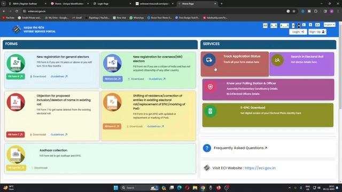Open a new browser tab
Viewport: 342px width, 192px height.
(x=222, y=4)
